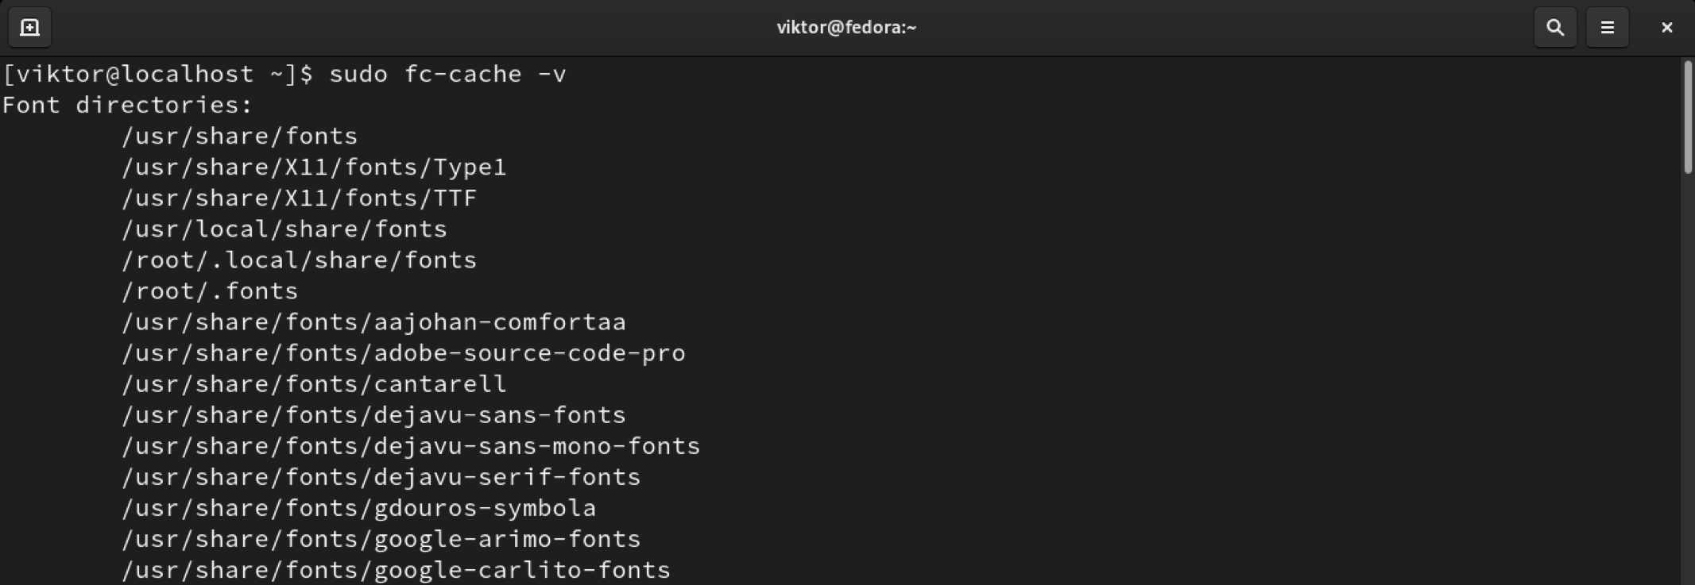Click the /usr/local/share/fonts line

tap(284, 229)
